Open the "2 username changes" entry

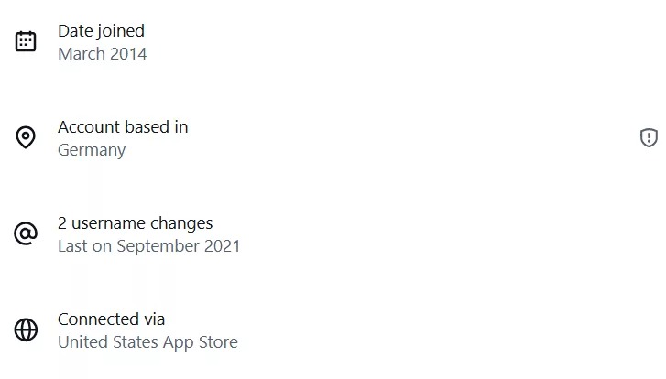[x=135, y=222]
